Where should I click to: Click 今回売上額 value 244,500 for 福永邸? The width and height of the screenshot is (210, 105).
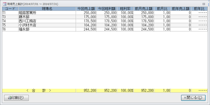pyautogui.click(x=86, y=29)
